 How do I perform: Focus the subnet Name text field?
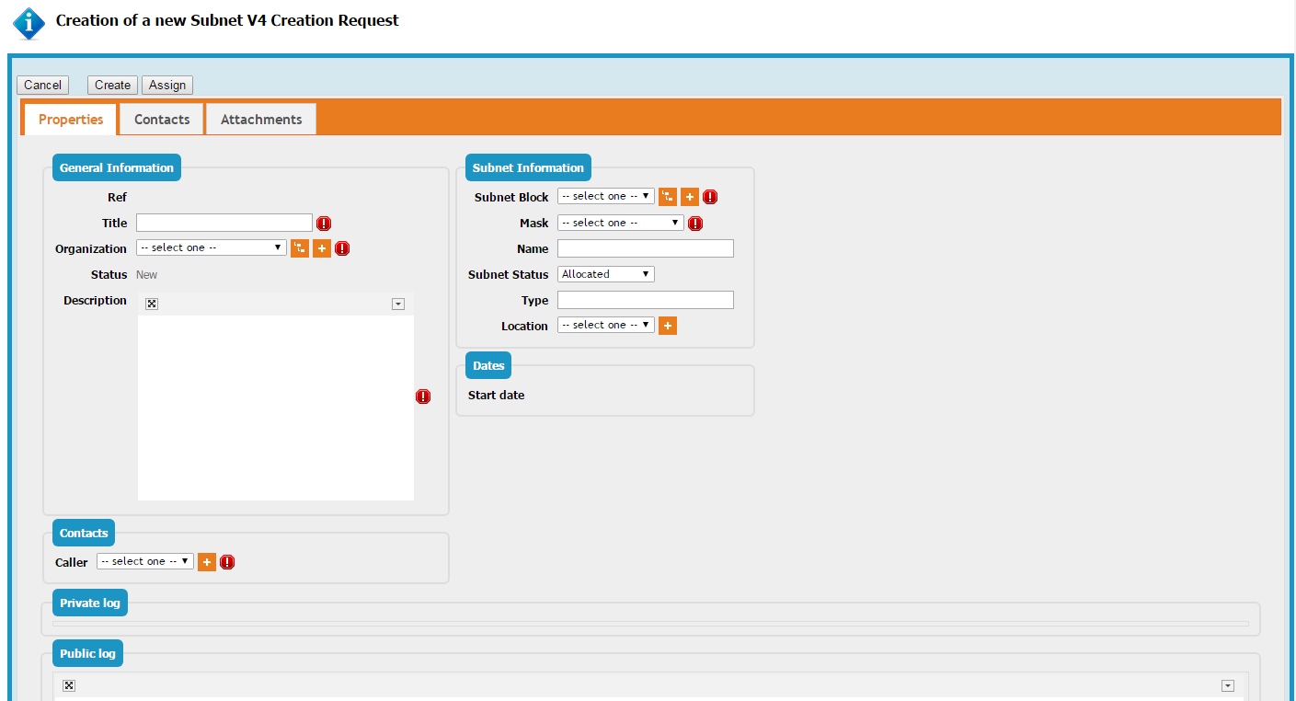(646, 248)
